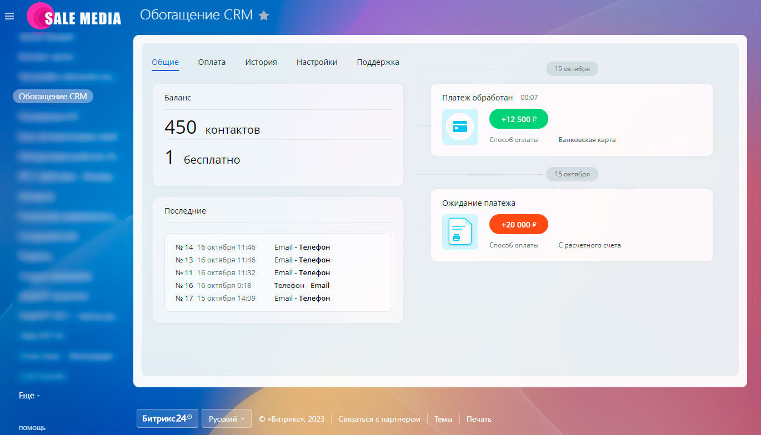Screen dimensions: 761x435
Task: Open the История tab
Action: (261, 62)
